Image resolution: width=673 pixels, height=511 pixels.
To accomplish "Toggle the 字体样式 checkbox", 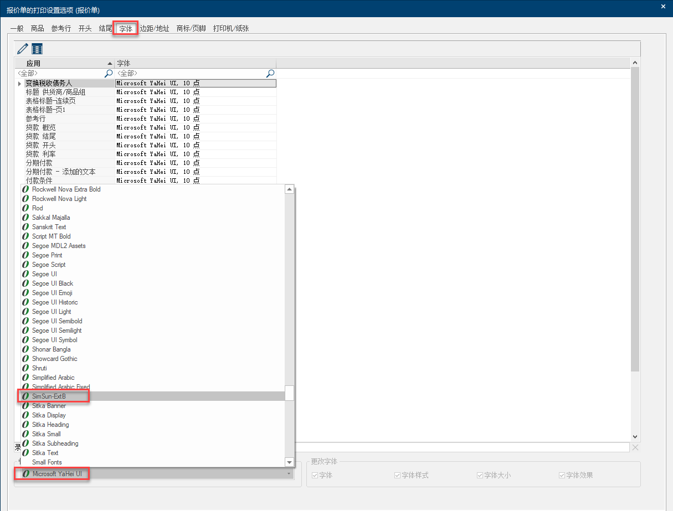I will pos(398,475).
